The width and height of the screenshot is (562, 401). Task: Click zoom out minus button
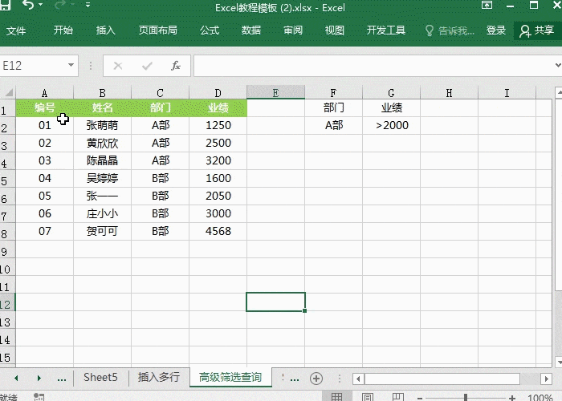419,398
